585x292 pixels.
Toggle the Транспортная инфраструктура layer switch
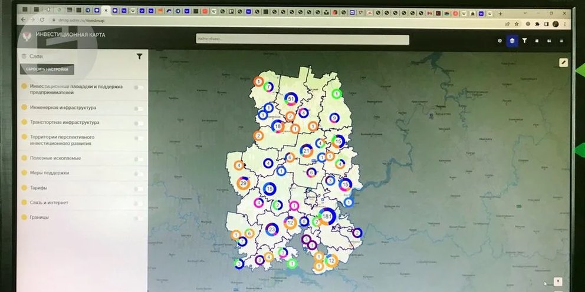point(139,123)
